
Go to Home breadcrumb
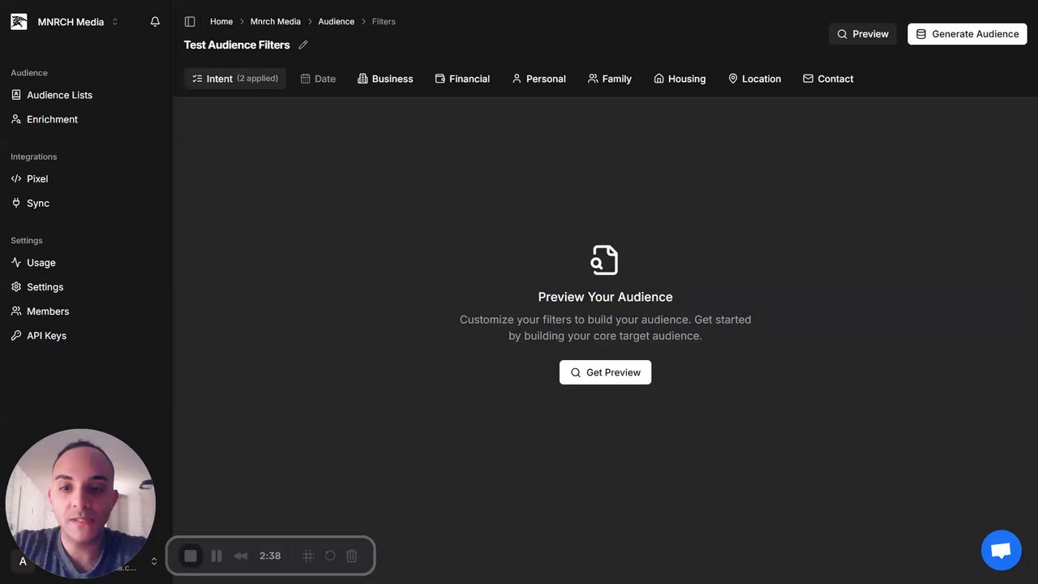221,22
